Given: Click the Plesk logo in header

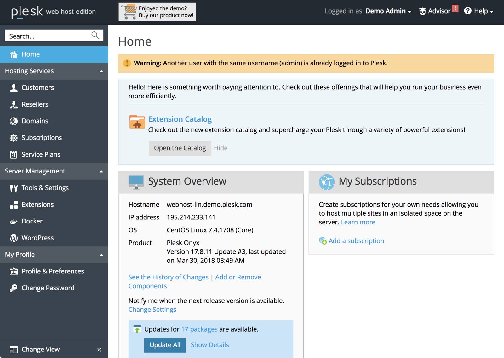Looking at the screenshot, I should click(27, 12).
